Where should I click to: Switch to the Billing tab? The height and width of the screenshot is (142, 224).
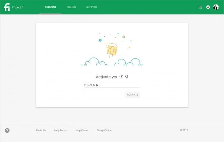pos(71,7)
